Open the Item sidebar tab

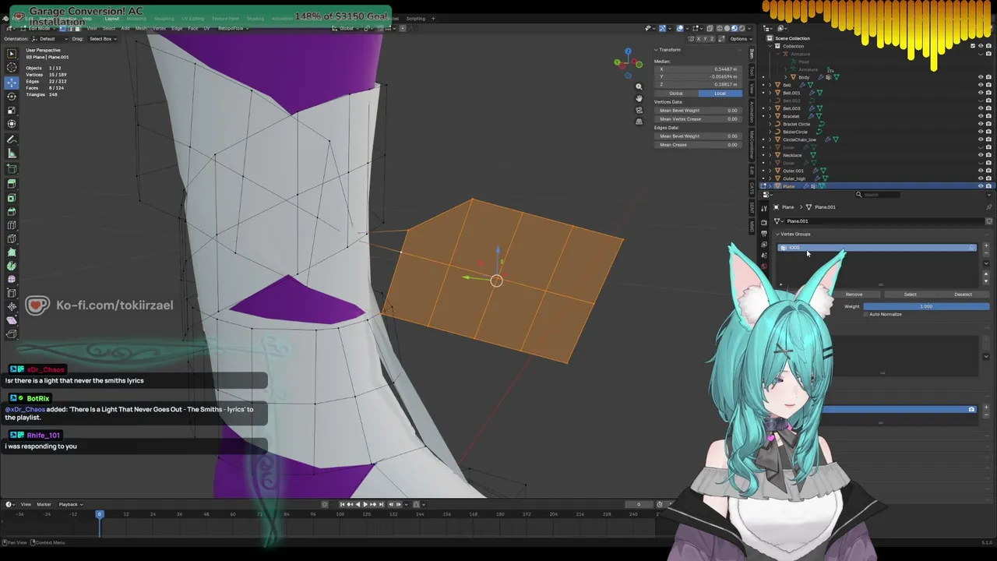click(x=752, y=53)
